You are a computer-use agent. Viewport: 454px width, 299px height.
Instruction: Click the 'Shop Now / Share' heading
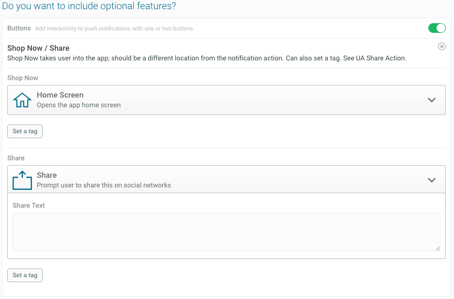[x=38, y=48]
